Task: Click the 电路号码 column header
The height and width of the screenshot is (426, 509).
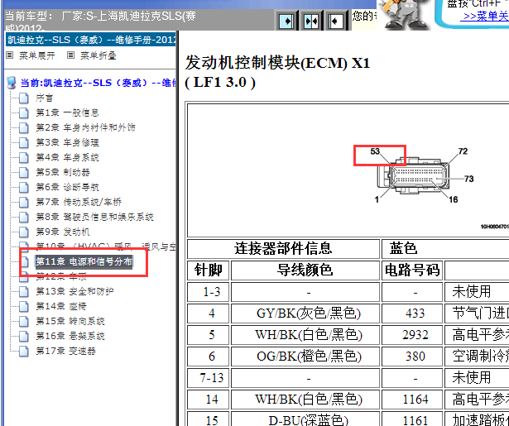Action: pyautogui.click(x=412, y=270)
